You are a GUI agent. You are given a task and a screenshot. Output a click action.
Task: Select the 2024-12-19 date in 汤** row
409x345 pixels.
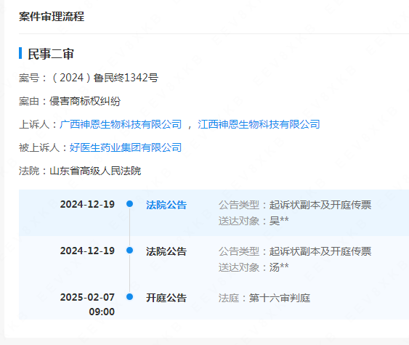(x=87, y=251)
